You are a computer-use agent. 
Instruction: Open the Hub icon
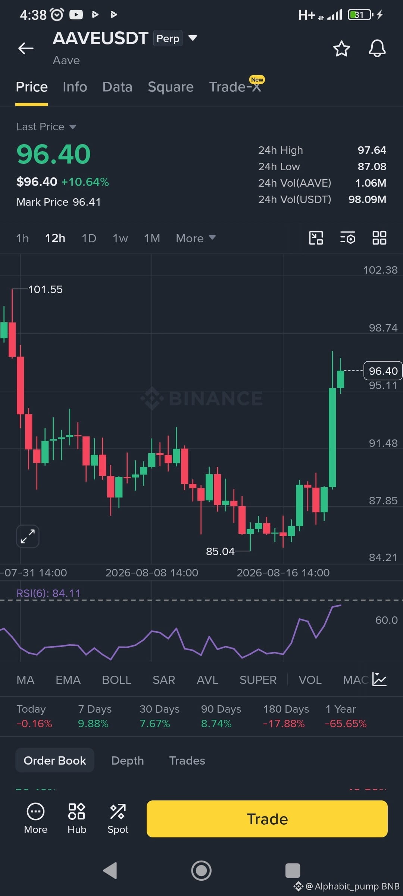coord(77,818)
